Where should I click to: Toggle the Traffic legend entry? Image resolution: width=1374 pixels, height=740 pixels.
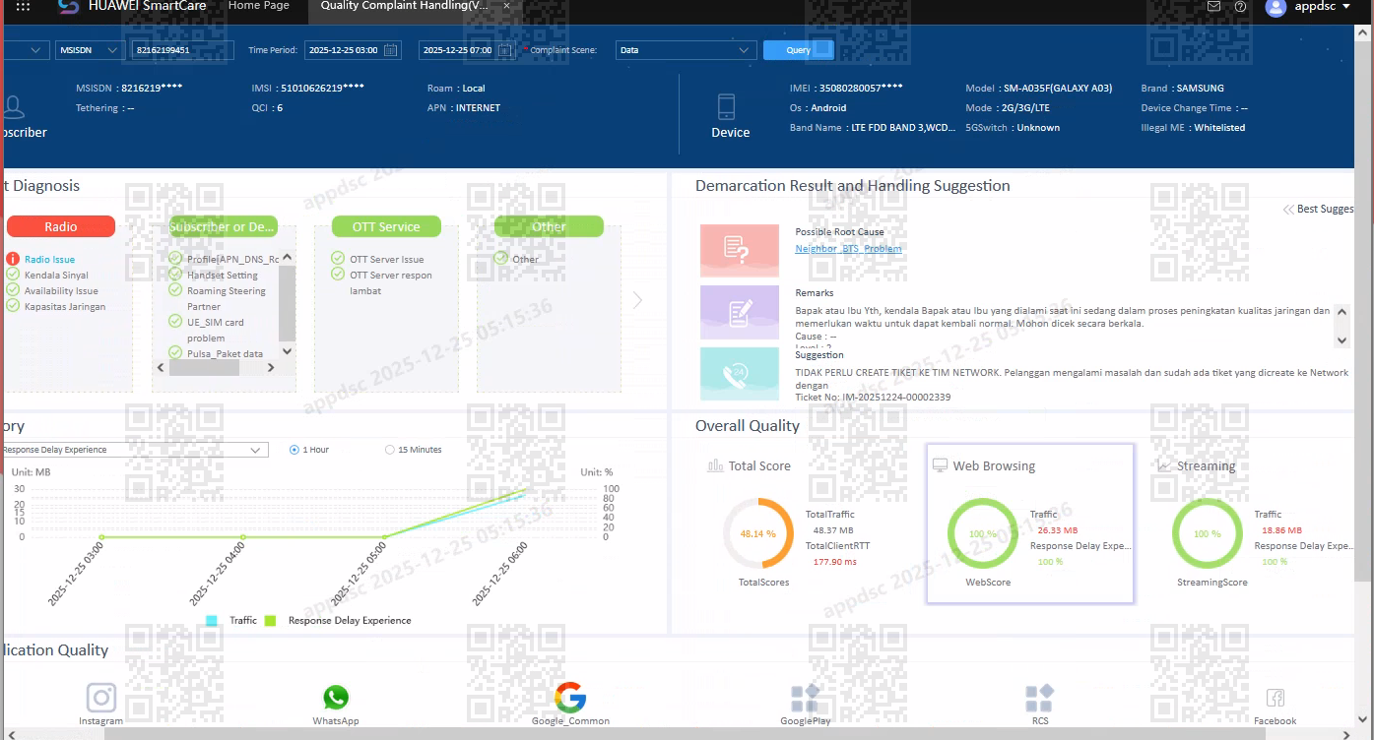(x=231, y=621)
